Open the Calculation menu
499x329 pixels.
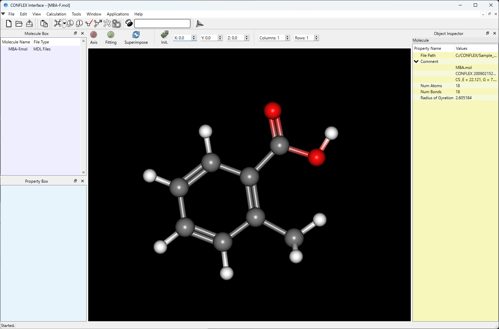56,14
